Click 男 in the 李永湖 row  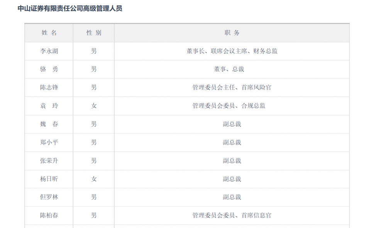click(94, 51)
